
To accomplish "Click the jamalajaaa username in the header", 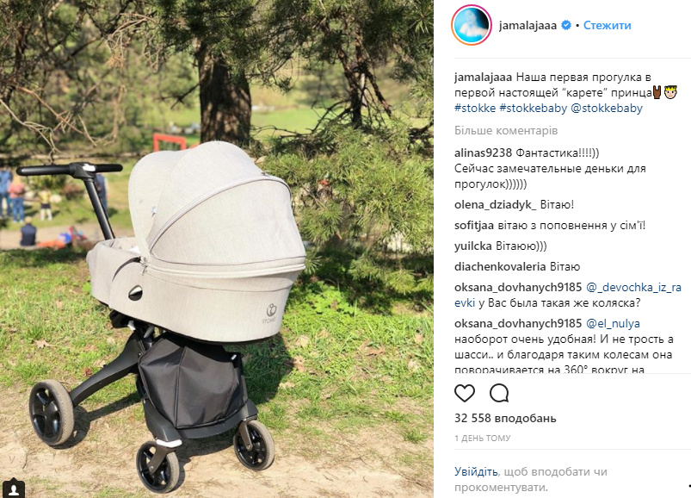I will pyautogui.click(x=528, y=25).
